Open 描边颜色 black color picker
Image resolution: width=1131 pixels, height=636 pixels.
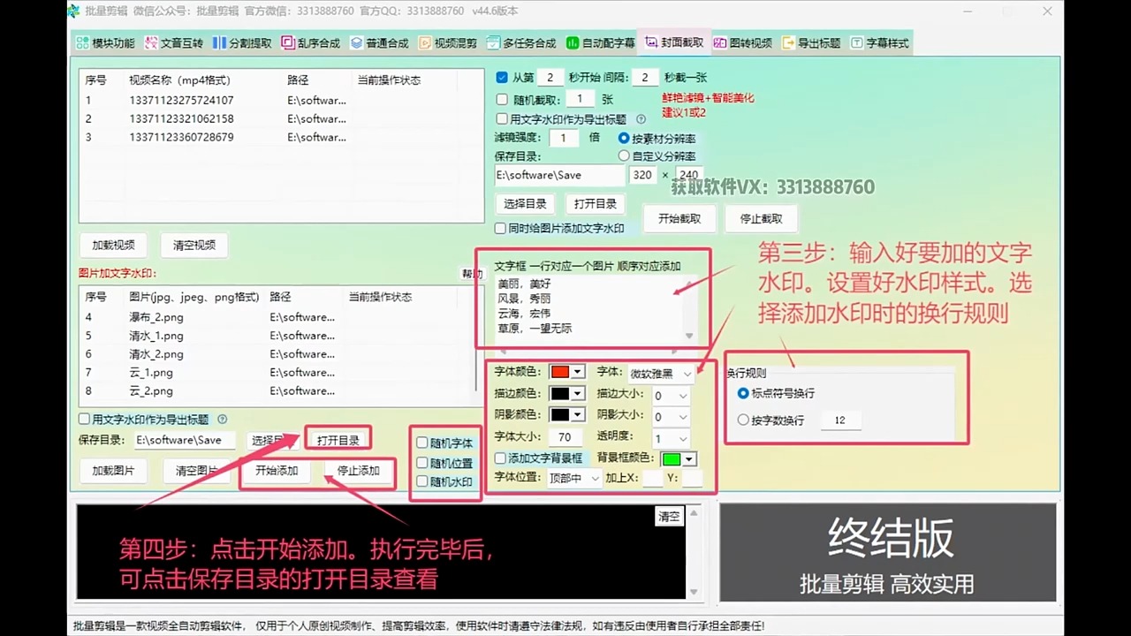coord(567,393)
